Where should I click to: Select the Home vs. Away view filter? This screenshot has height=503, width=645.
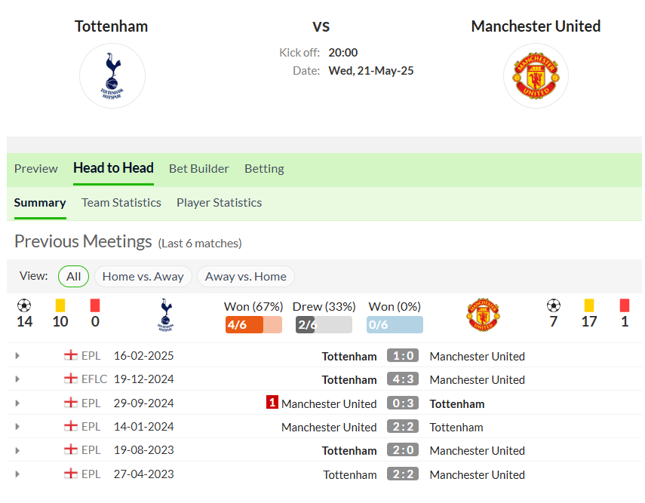(143, 276)
